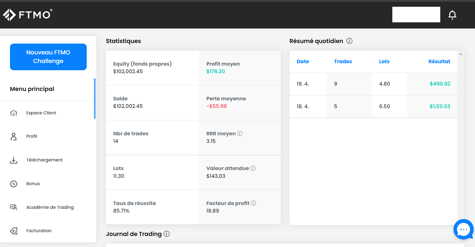This screenshot has width=475, height=247.
Task: Click the white account box in header
Action: [x=416, y=15]
